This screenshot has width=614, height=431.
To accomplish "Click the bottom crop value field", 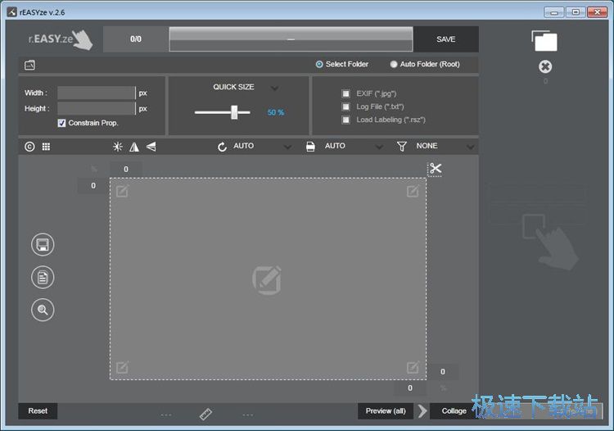I will tap(410, 388).
